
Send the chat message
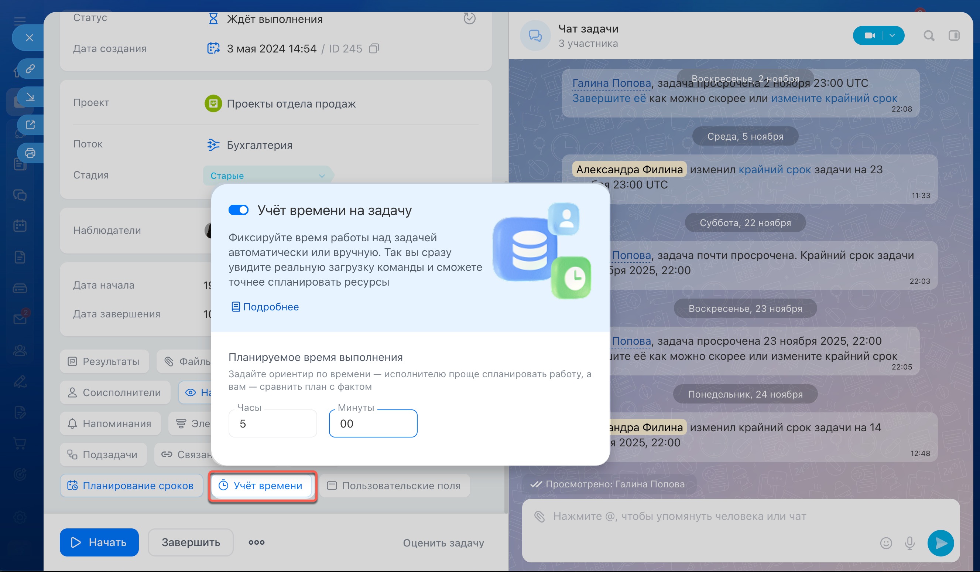(x=940, y=543)
